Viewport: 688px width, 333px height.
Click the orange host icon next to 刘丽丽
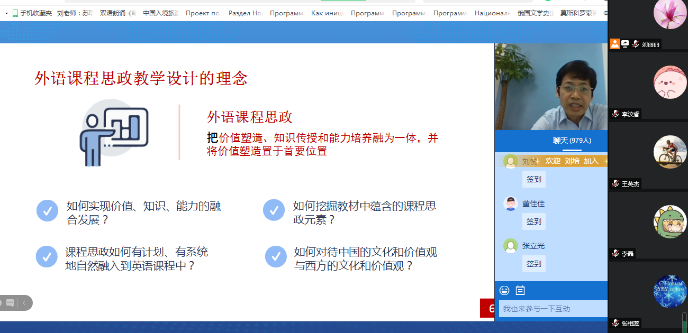click(614, 44)
